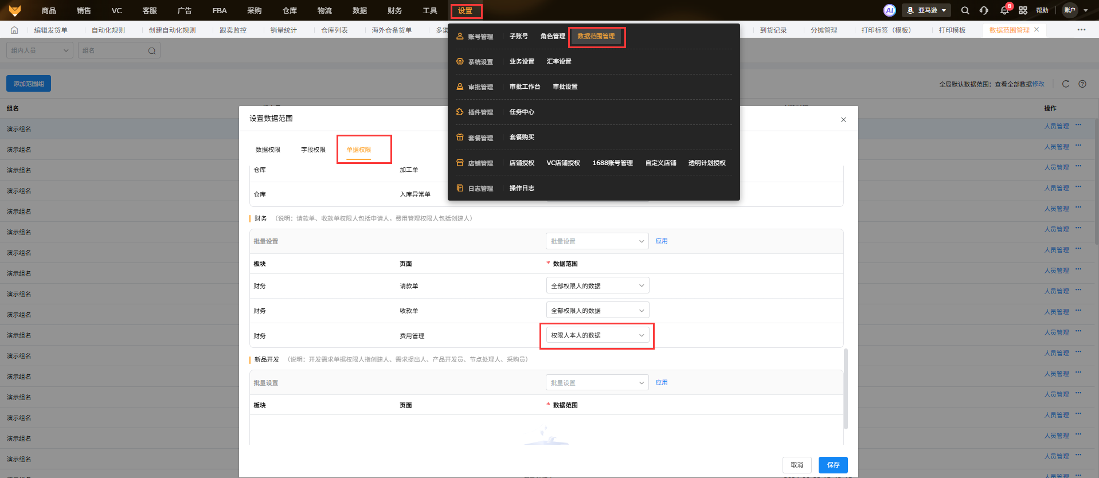Click the search icon in 组名 field
Image resolution: width=1099 pixels, height=478 pixels.
(152, 51)
